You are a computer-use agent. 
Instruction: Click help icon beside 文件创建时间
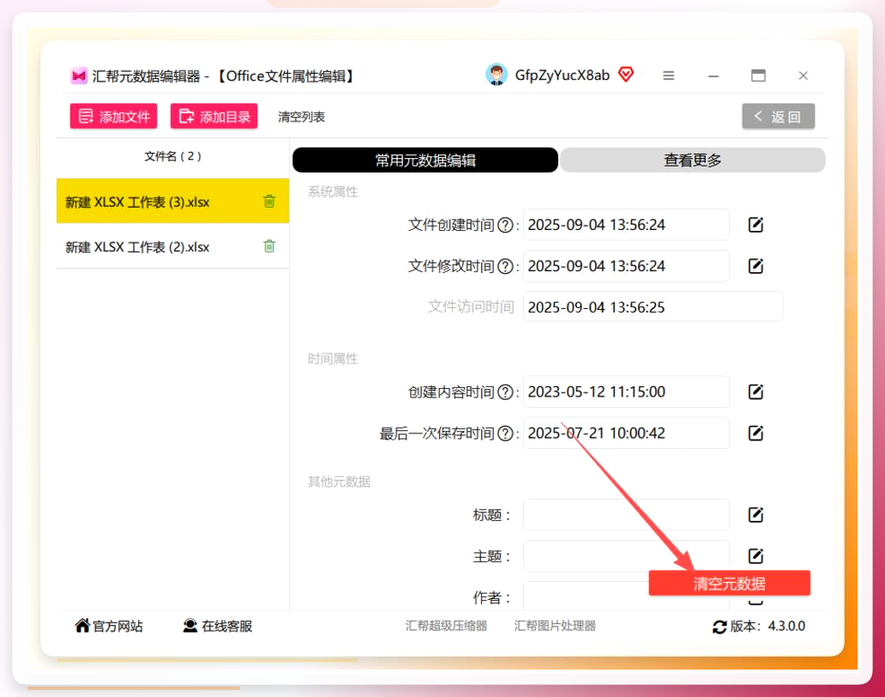(505, 226)
